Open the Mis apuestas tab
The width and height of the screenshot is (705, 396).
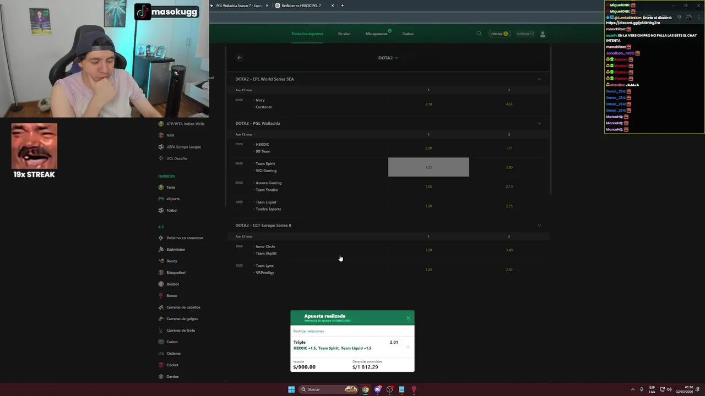(x=377, y=34)
